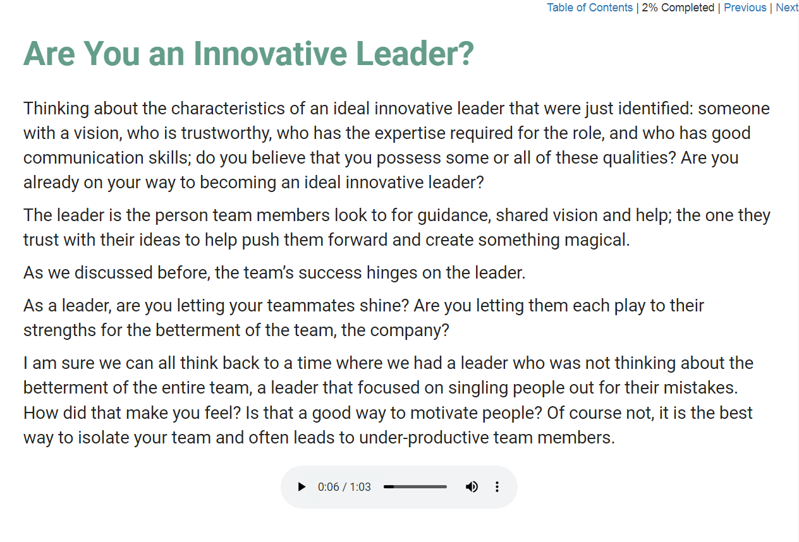Click the sentence 'As we discussed before'
799x542 pixels.
[274, 273]
